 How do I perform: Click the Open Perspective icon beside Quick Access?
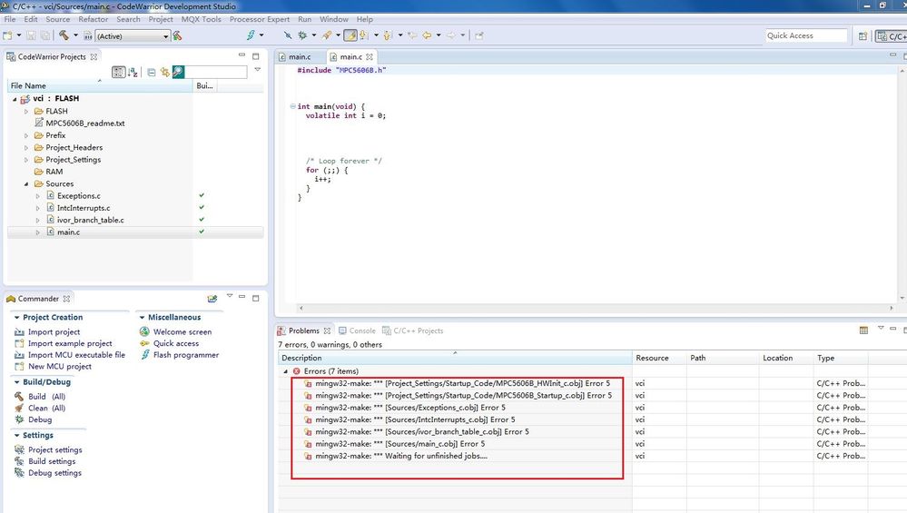click(x=863, y=35)
